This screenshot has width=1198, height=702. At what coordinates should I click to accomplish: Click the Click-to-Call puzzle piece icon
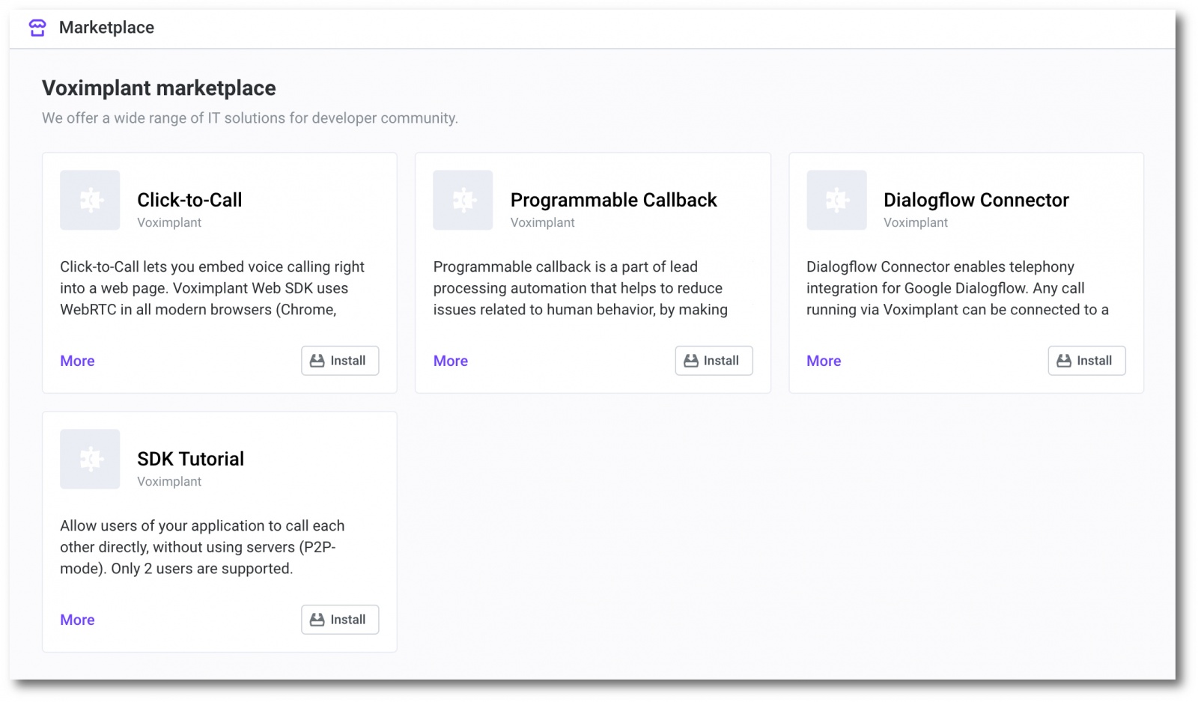tap(90, 200)
